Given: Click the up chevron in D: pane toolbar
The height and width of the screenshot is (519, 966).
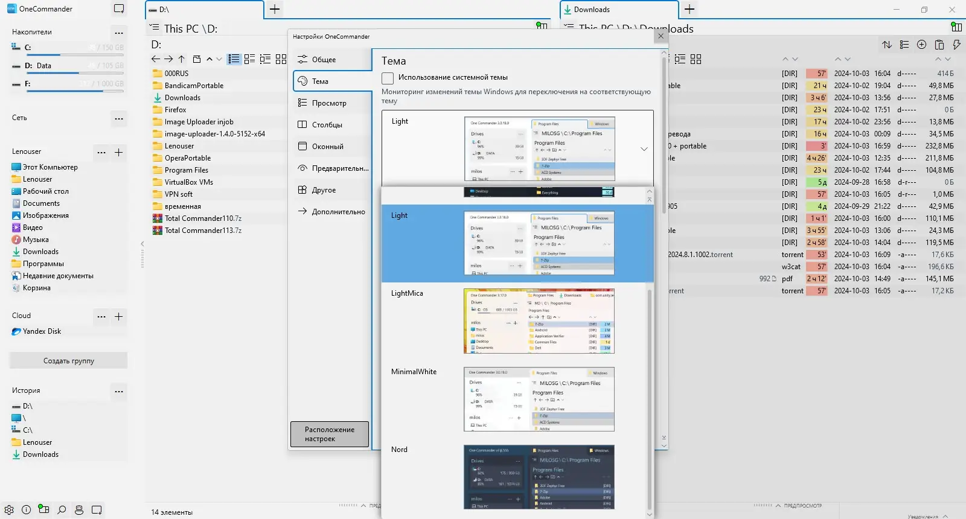Looking at the screenshot, I should tap(210, 59).
